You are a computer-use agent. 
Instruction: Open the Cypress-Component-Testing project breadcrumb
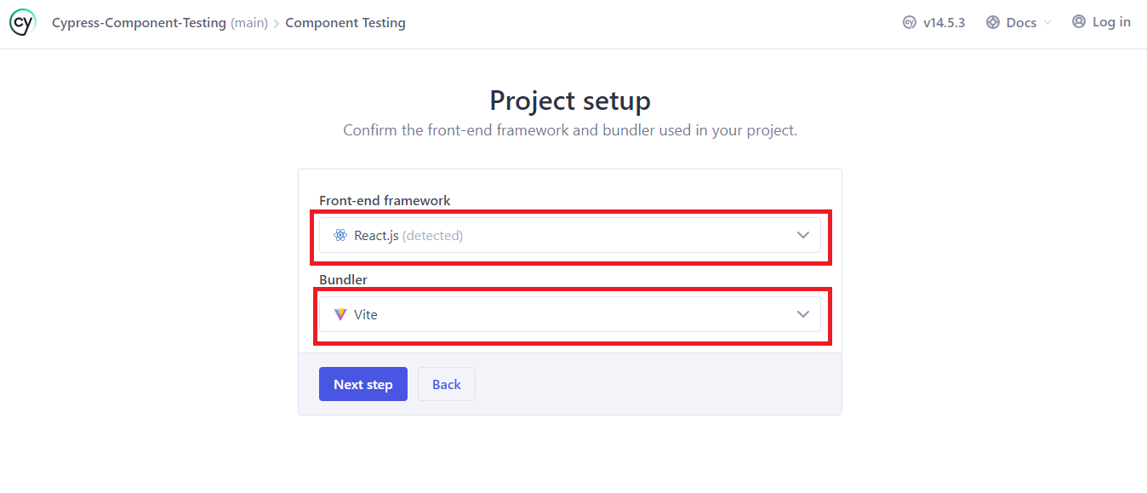point(139,23)
